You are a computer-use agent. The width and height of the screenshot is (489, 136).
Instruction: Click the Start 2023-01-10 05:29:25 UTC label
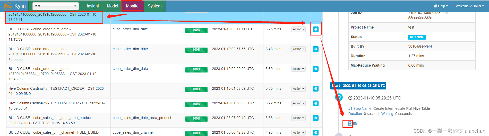pyautogui.click(x=358, y=86)
